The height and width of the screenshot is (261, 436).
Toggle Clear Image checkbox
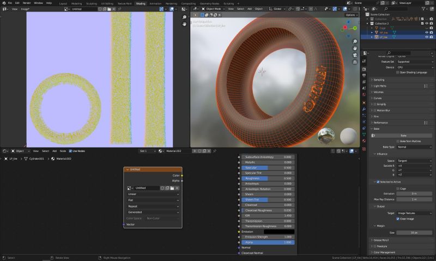[398, 219]
